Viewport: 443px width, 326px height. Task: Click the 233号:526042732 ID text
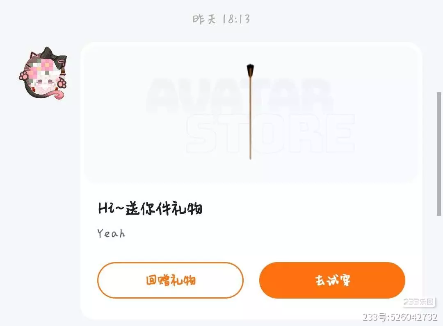click(x=400, y=317)
